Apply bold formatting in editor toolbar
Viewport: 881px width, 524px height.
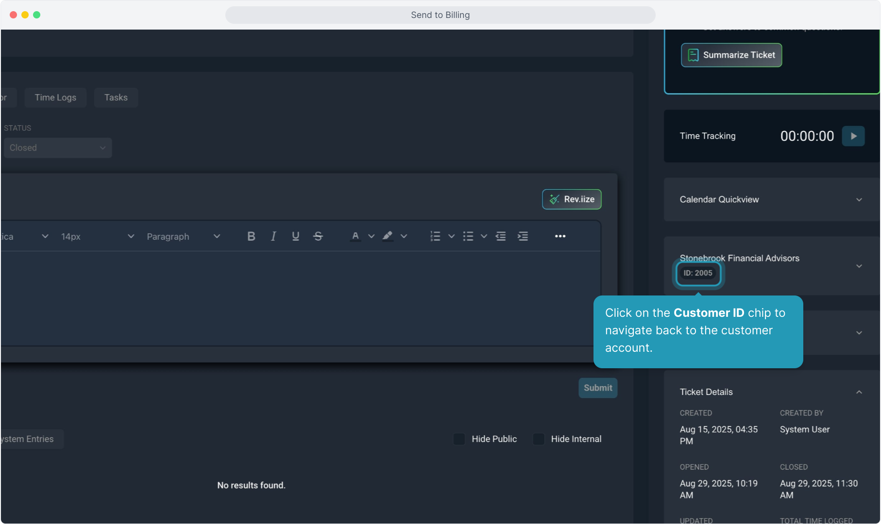(251, 236)
